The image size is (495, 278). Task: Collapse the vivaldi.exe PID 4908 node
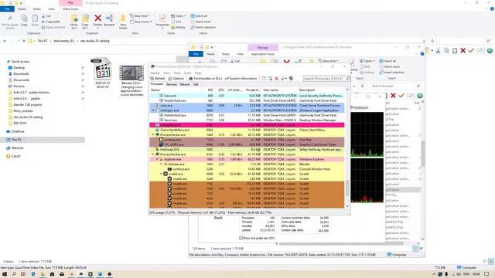click(161, 174)
